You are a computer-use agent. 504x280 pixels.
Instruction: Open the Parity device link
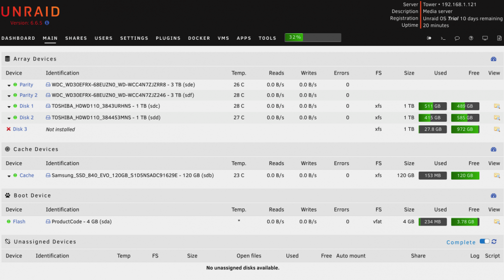pyautogui.click(x=26, y=85)
